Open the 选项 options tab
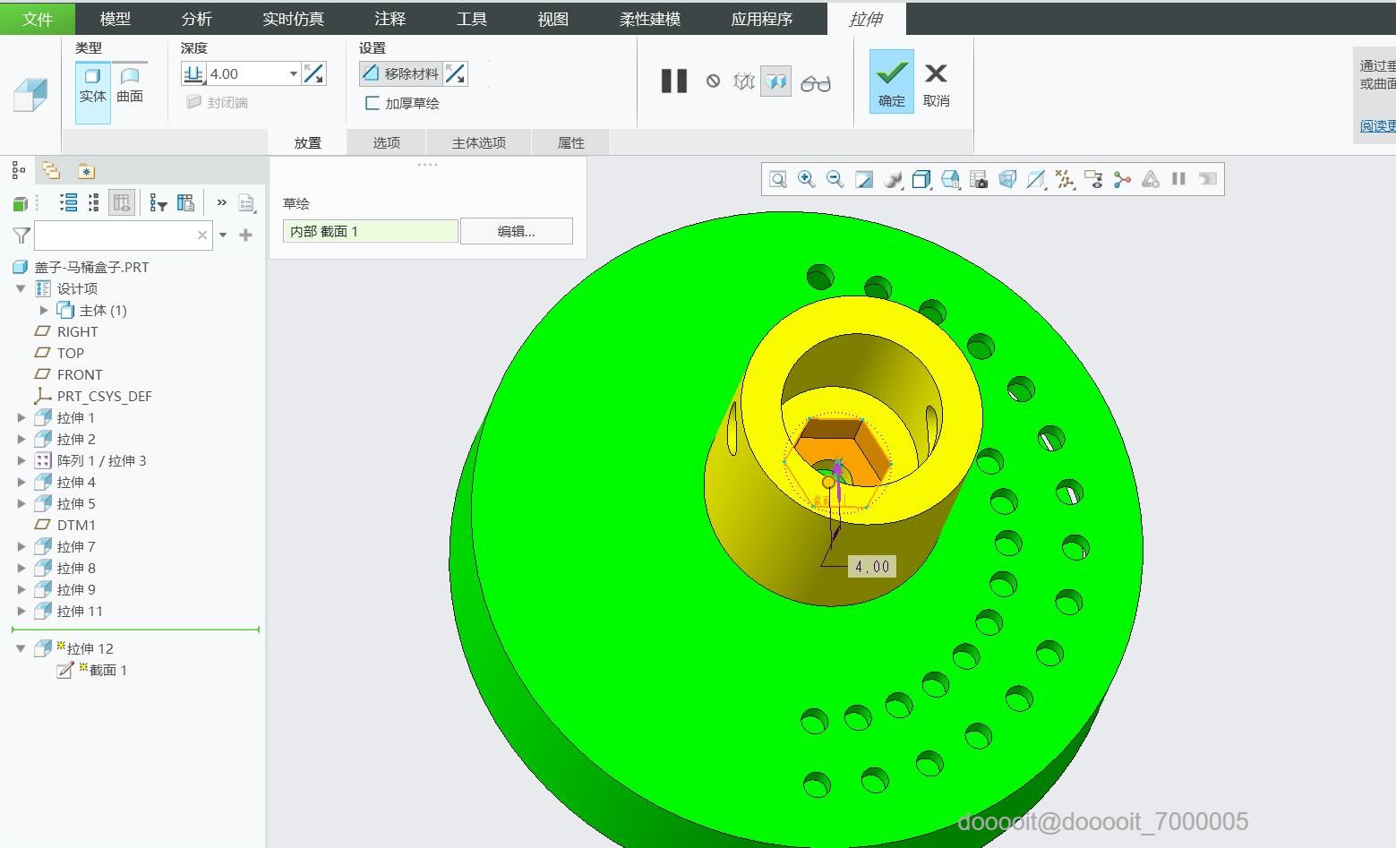1396x848 pixels. 386,142
